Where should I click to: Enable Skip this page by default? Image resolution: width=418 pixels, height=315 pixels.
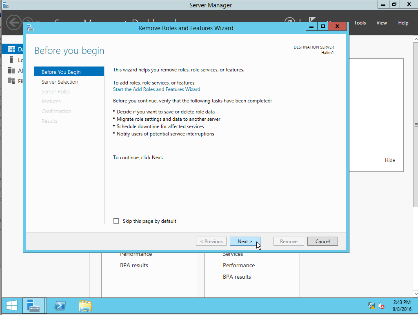(x=116, y=221)
